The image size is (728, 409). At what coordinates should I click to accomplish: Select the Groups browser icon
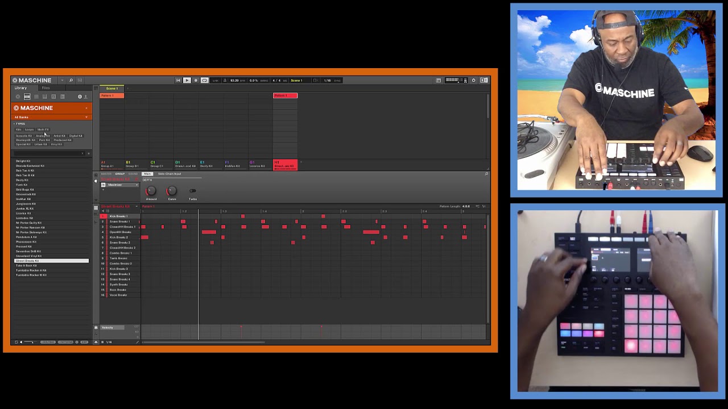(27, 97)
